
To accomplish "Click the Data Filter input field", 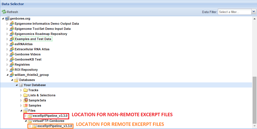I will 234,12.
